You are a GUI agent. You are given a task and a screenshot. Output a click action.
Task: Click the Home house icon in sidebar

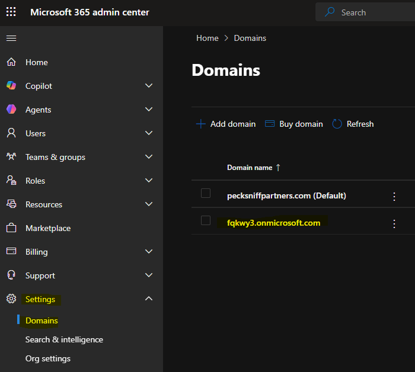pyautogui.click(x=11, y=62)
